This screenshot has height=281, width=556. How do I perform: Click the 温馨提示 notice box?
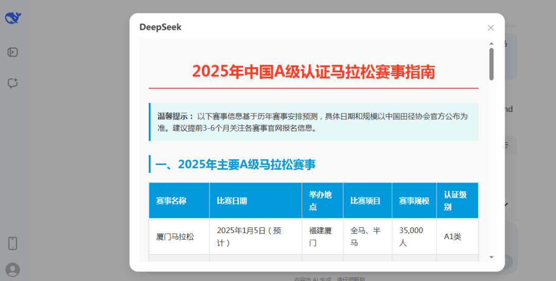point(313,122)
